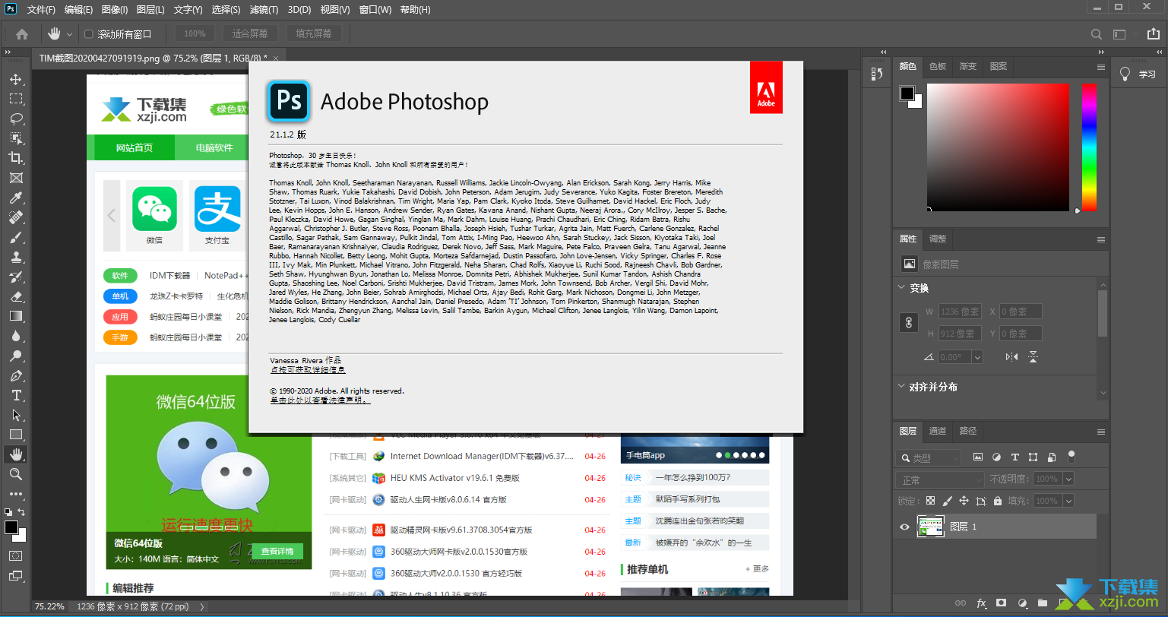The image size is (1168, 617).
Task: Open the search magnifier in options bar
Action: coord(1097,33)
